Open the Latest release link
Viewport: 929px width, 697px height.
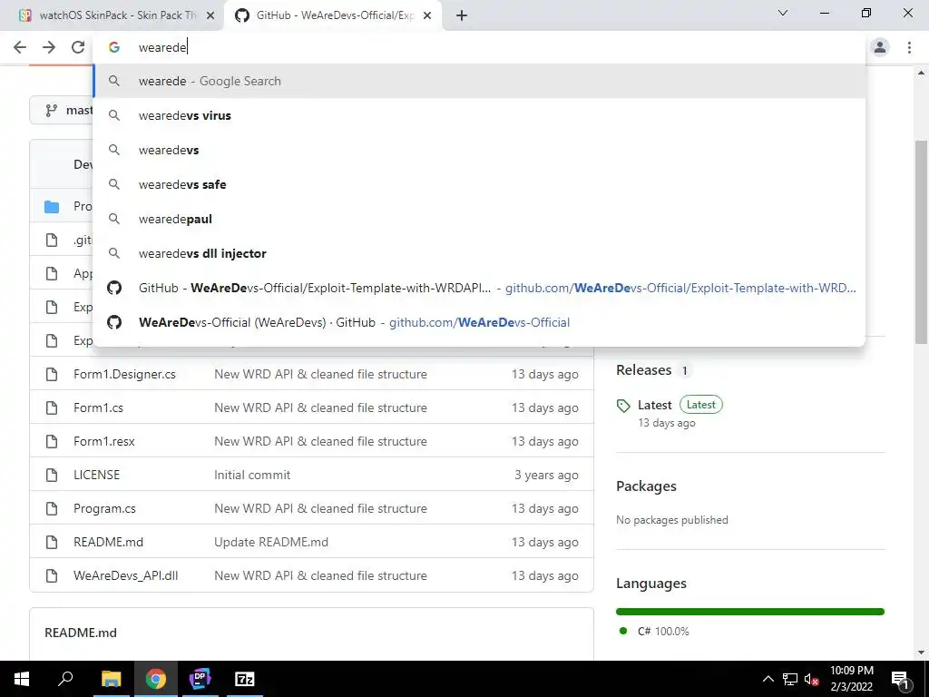click(x=655, y=405)
